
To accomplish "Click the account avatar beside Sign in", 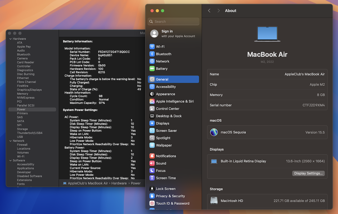I will coord(154,33).
